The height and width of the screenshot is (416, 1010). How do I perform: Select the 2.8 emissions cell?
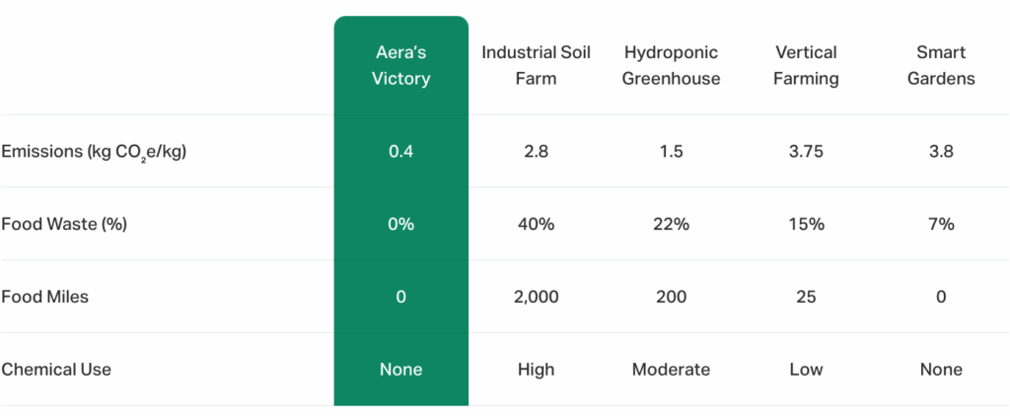click(x=536, y=152)
